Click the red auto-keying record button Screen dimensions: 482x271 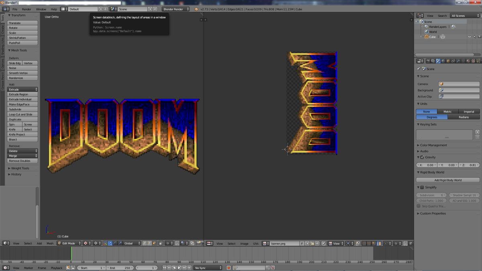click(x=229, y=268)
